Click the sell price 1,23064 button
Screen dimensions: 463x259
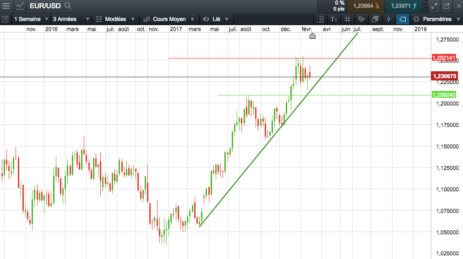[366, 6]
